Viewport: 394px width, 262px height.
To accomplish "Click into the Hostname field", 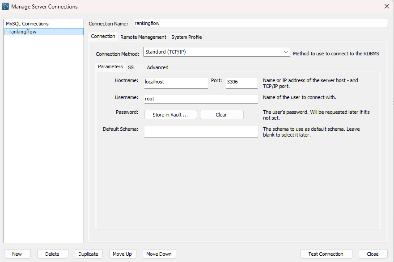I will (x=176, y=83).
